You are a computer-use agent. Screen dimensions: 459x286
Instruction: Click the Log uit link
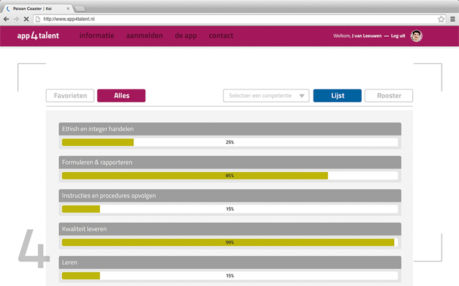coord(398,36)
